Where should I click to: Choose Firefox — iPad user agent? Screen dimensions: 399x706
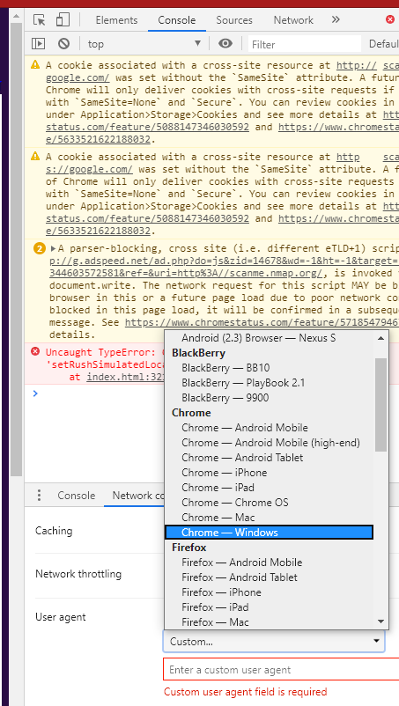pos(269,607)
